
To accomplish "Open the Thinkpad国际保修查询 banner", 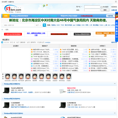I will coord(82,34).
